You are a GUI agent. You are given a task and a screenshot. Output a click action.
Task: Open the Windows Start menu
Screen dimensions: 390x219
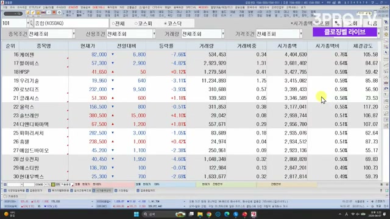(x=136, y=214)
